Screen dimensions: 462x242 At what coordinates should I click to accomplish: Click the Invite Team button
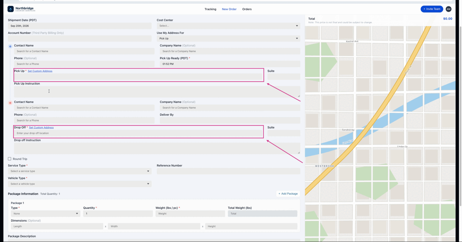[432, 9]
